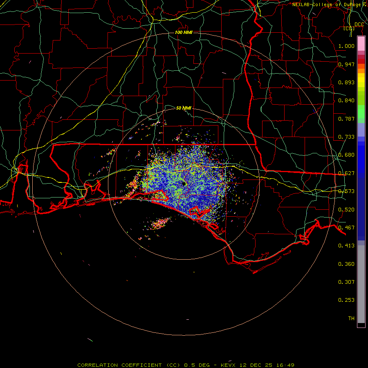Click the 100 NMI range ring label
368x368 pixels.
click(x=184, y=32)
